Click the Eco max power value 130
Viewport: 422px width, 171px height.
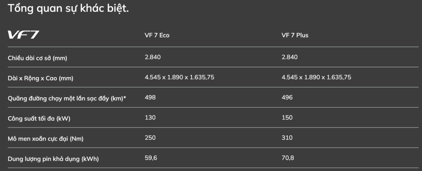click(150, 118)
